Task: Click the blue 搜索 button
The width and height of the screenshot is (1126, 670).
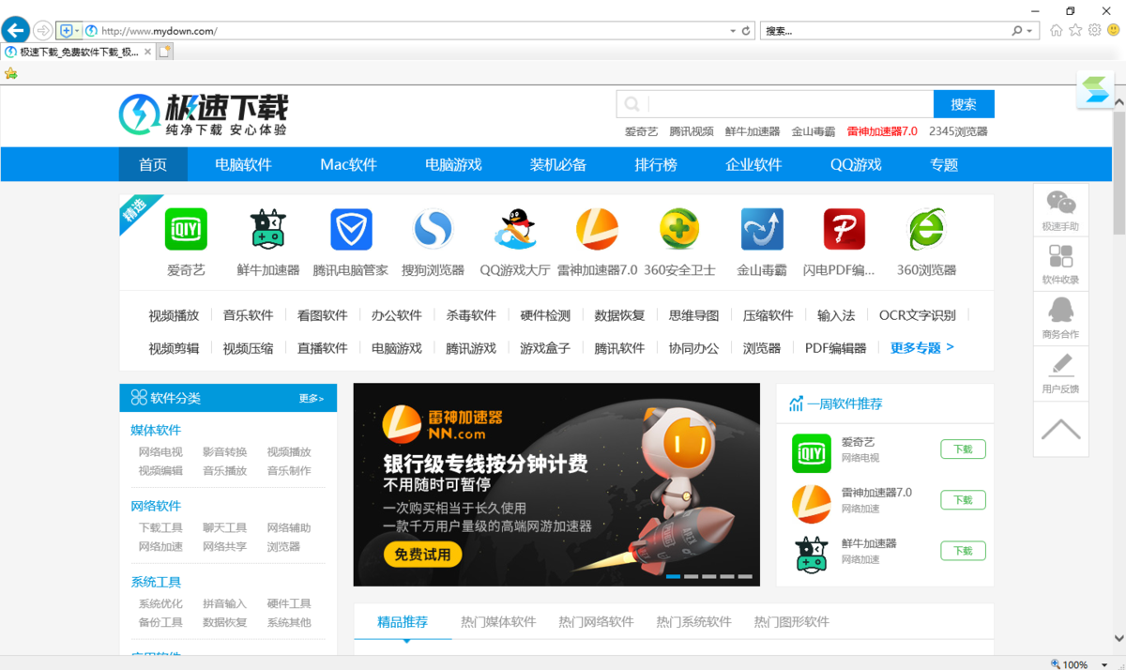Action: pyautogui.click(x=964, y=104)
